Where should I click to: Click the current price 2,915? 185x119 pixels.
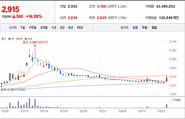pyautogui.click(x=10, y=10)
